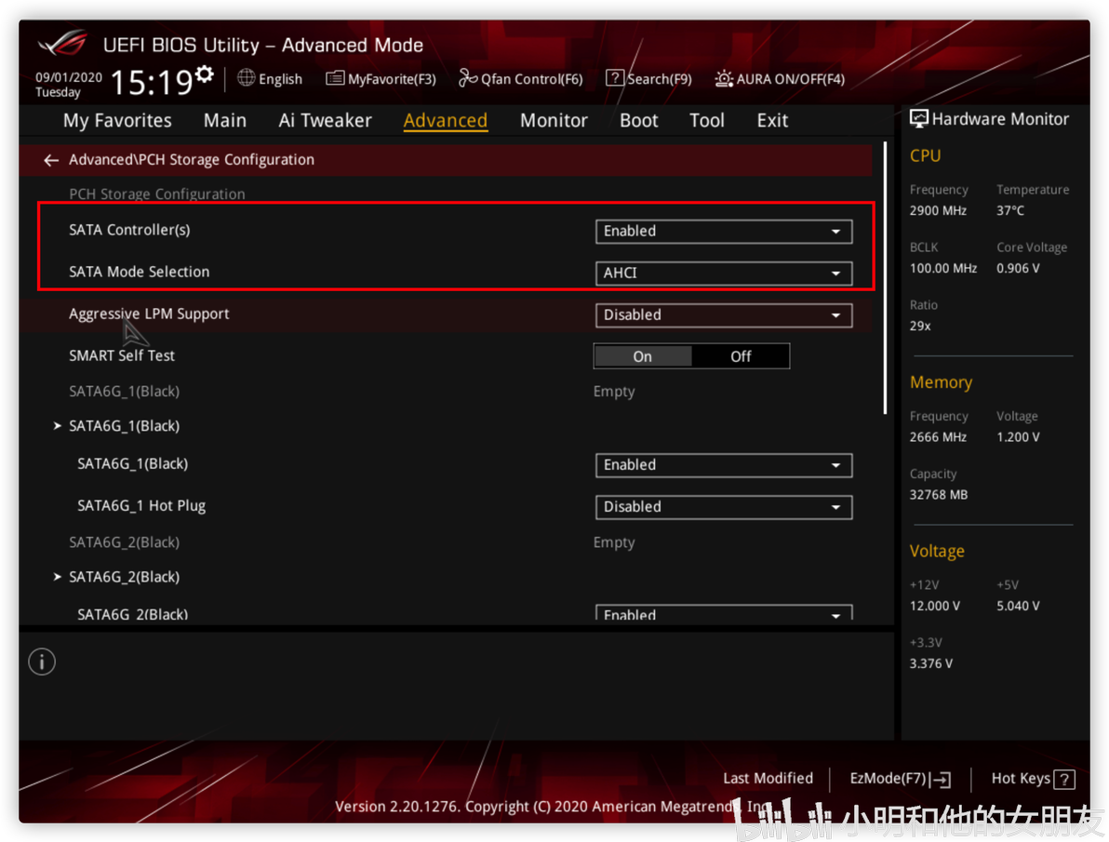1109x842 pixels.
Task: Open SATA Mode Selection AHCI dropdown
Action: [x=724, y=274]
